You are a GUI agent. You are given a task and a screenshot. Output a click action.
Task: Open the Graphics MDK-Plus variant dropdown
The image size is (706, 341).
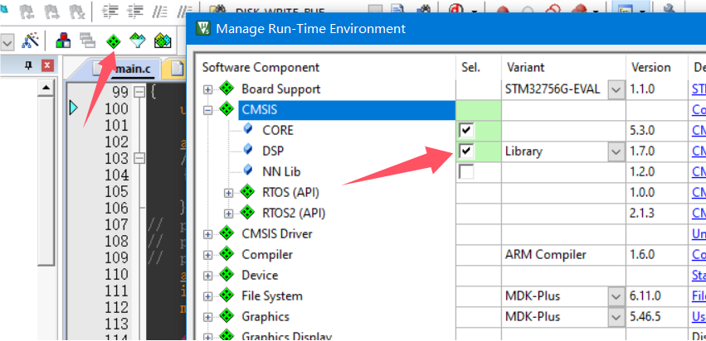point(616,317)
